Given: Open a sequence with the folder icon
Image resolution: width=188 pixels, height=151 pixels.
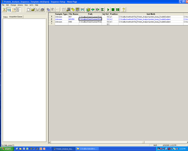Looking at the screenshot, I should click(x=33, y=10).
